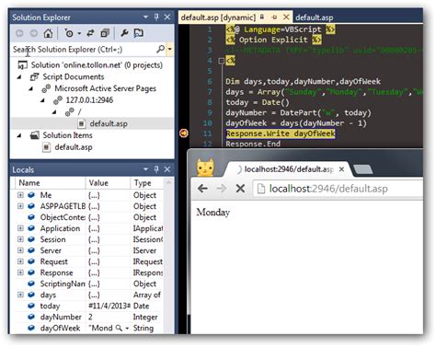Viewport: 436px width, 347px height.
Task: Open Properties wrench icon in Solution Explorer
Action: tap(124, 33)
